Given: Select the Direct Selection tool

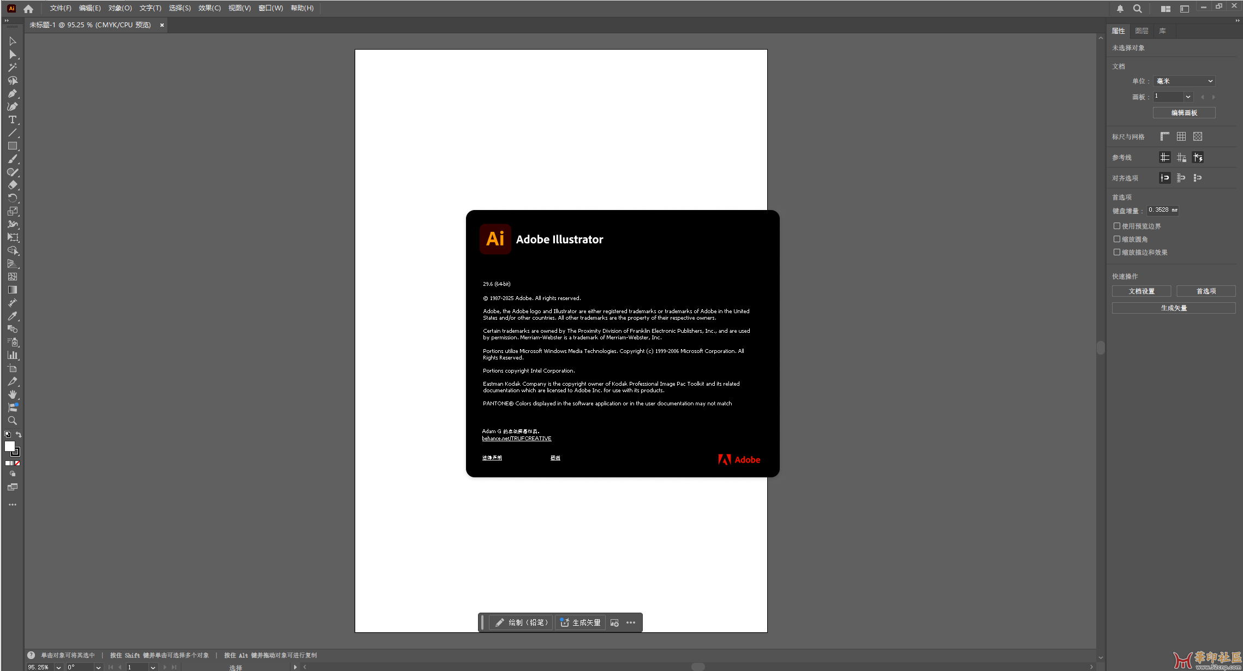Looking at the screenshot, I should pyautogui.click(x=13, y=55).
